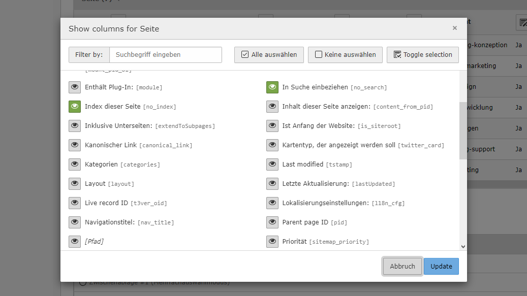Disable the In Suche einbeziehen column
The image size is (527, 296).
pos(272,87)
